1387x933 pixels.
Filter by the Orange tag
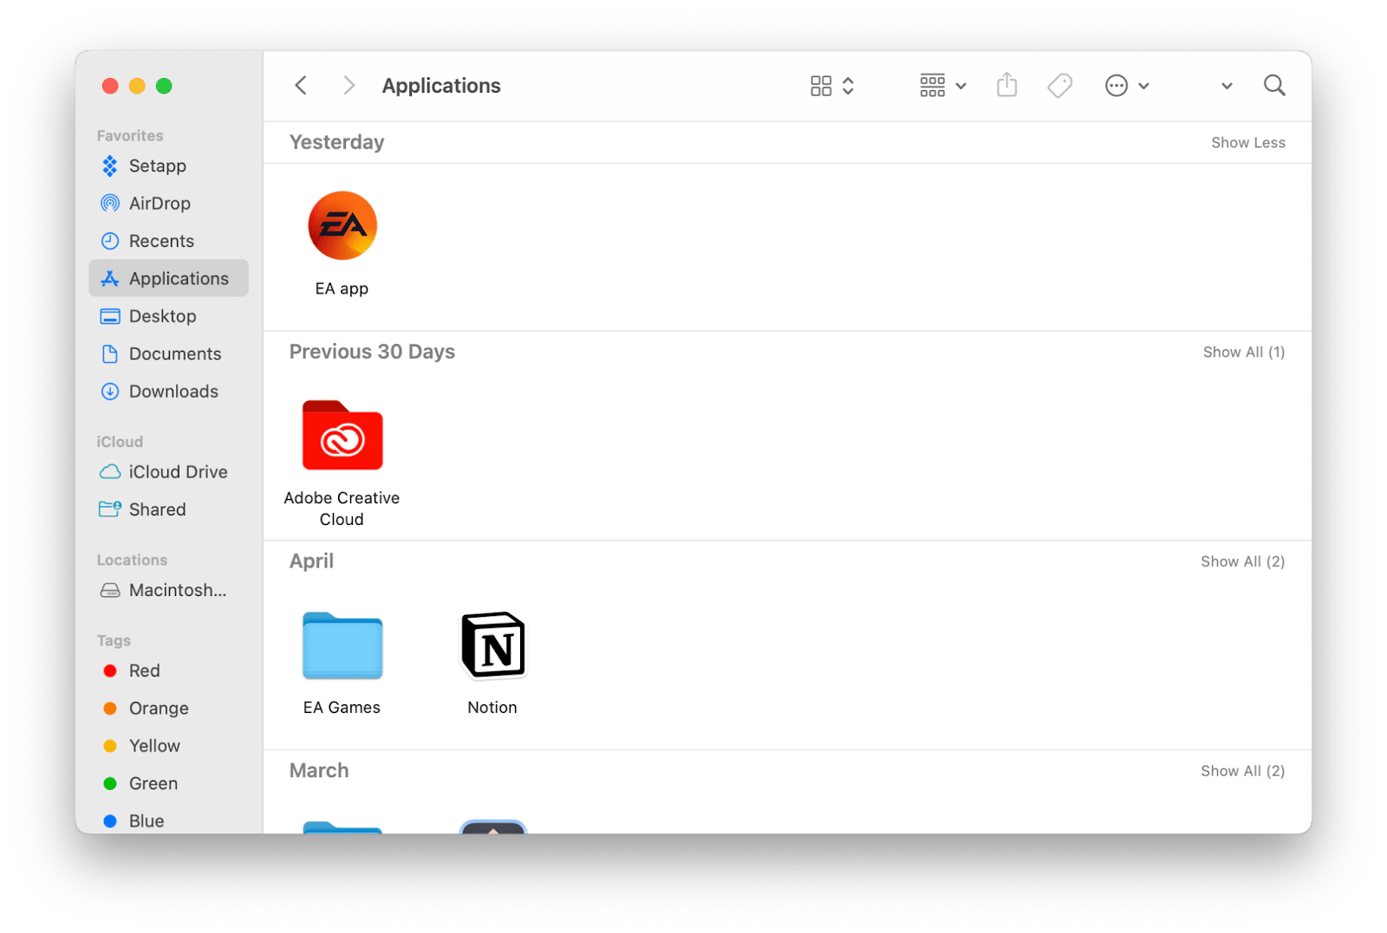click(x=168, y=708)
